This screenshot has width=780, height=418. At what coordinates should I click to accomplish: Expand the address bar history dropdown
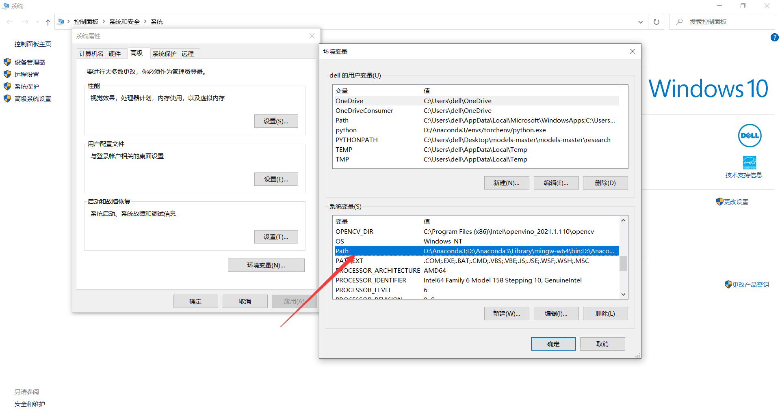[641, 22]
